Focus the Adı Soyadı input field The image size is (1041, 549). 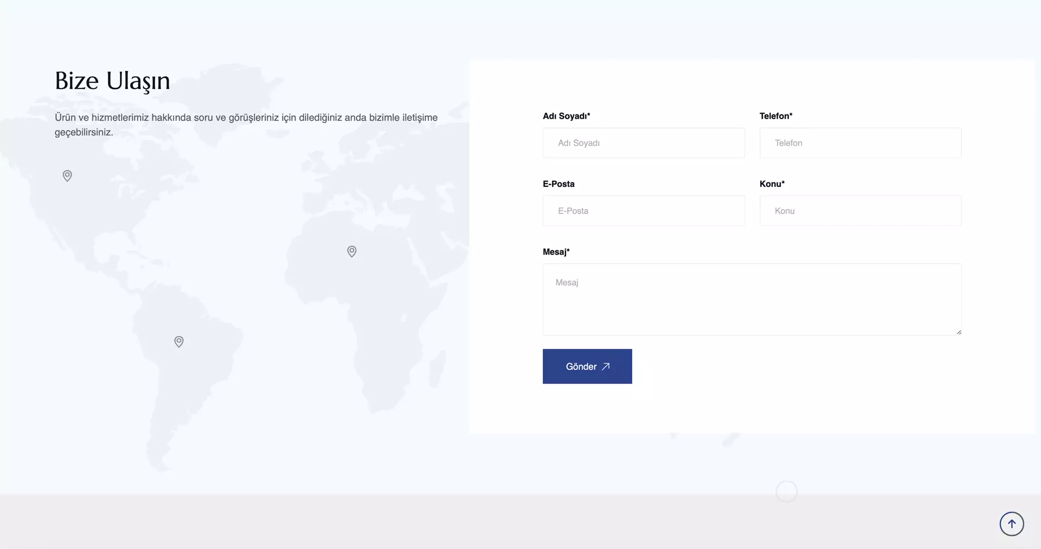644,143
